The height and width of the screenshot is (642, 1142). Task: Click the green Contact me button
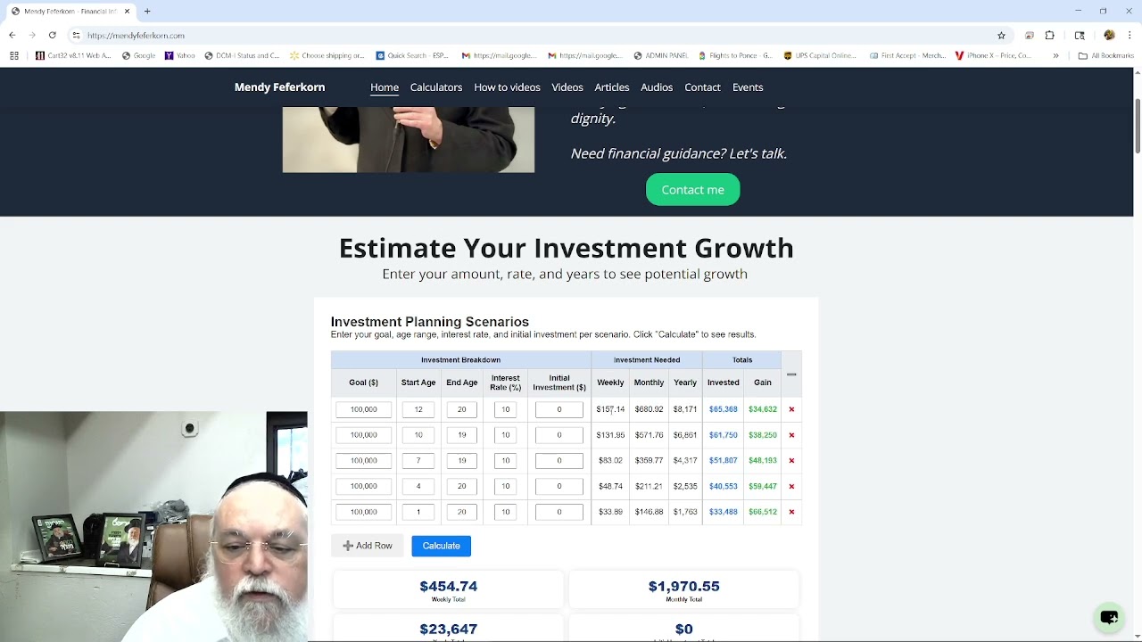692,190
